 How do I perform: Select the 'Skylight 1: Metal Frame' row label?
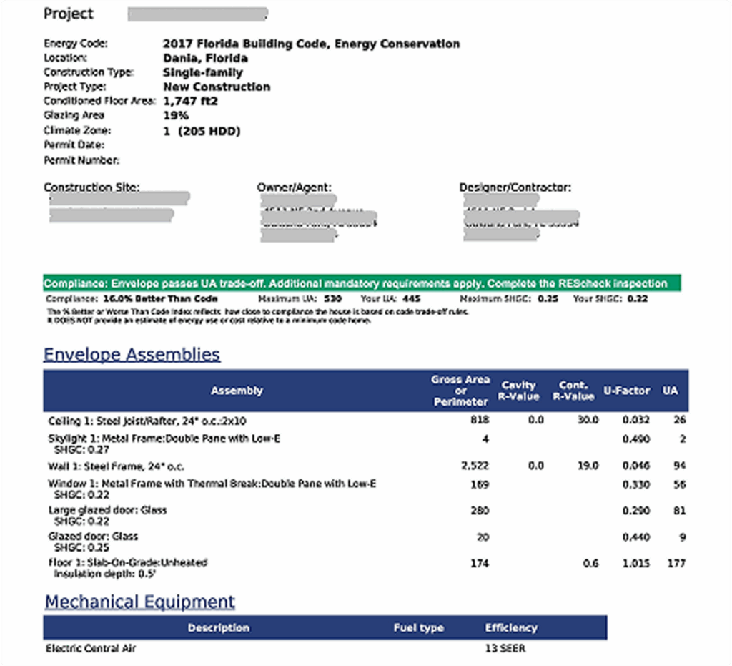pos(164,439)
